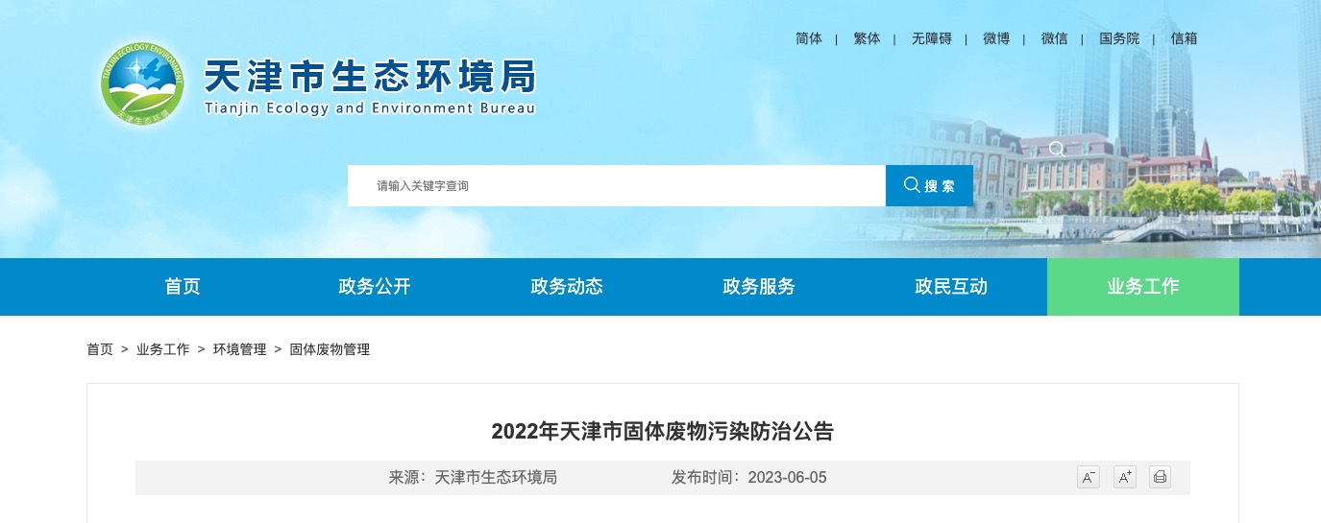
Task: Click the source text 来源：天津市生态环境局
Action: click(473, 477)
